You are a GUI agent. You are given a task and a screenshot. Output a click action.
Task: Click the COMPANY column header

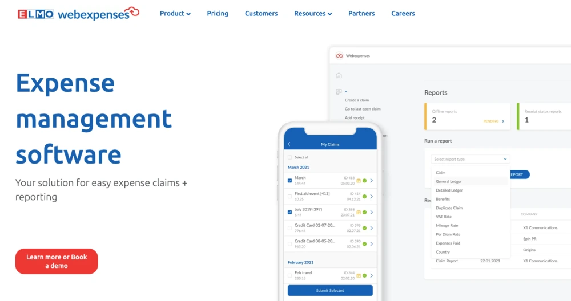point(529,214)
